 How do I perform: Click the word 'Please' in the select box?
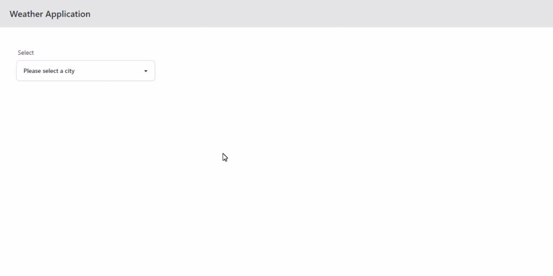click(32, 71)
